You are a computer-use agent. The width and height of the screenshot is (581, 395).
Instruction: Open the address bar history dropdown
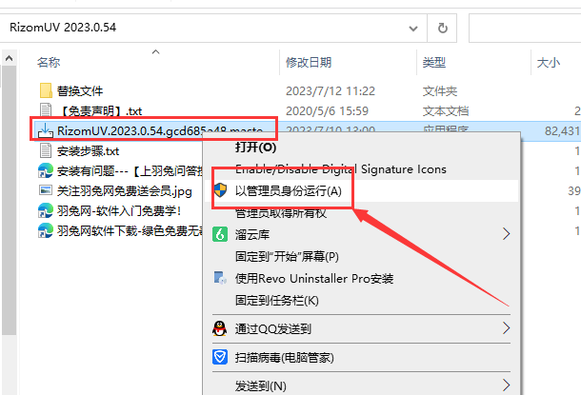tap(413, 29)
